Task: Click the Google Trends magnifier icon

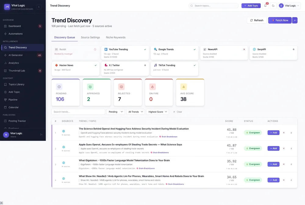Action: pos(156,49)
